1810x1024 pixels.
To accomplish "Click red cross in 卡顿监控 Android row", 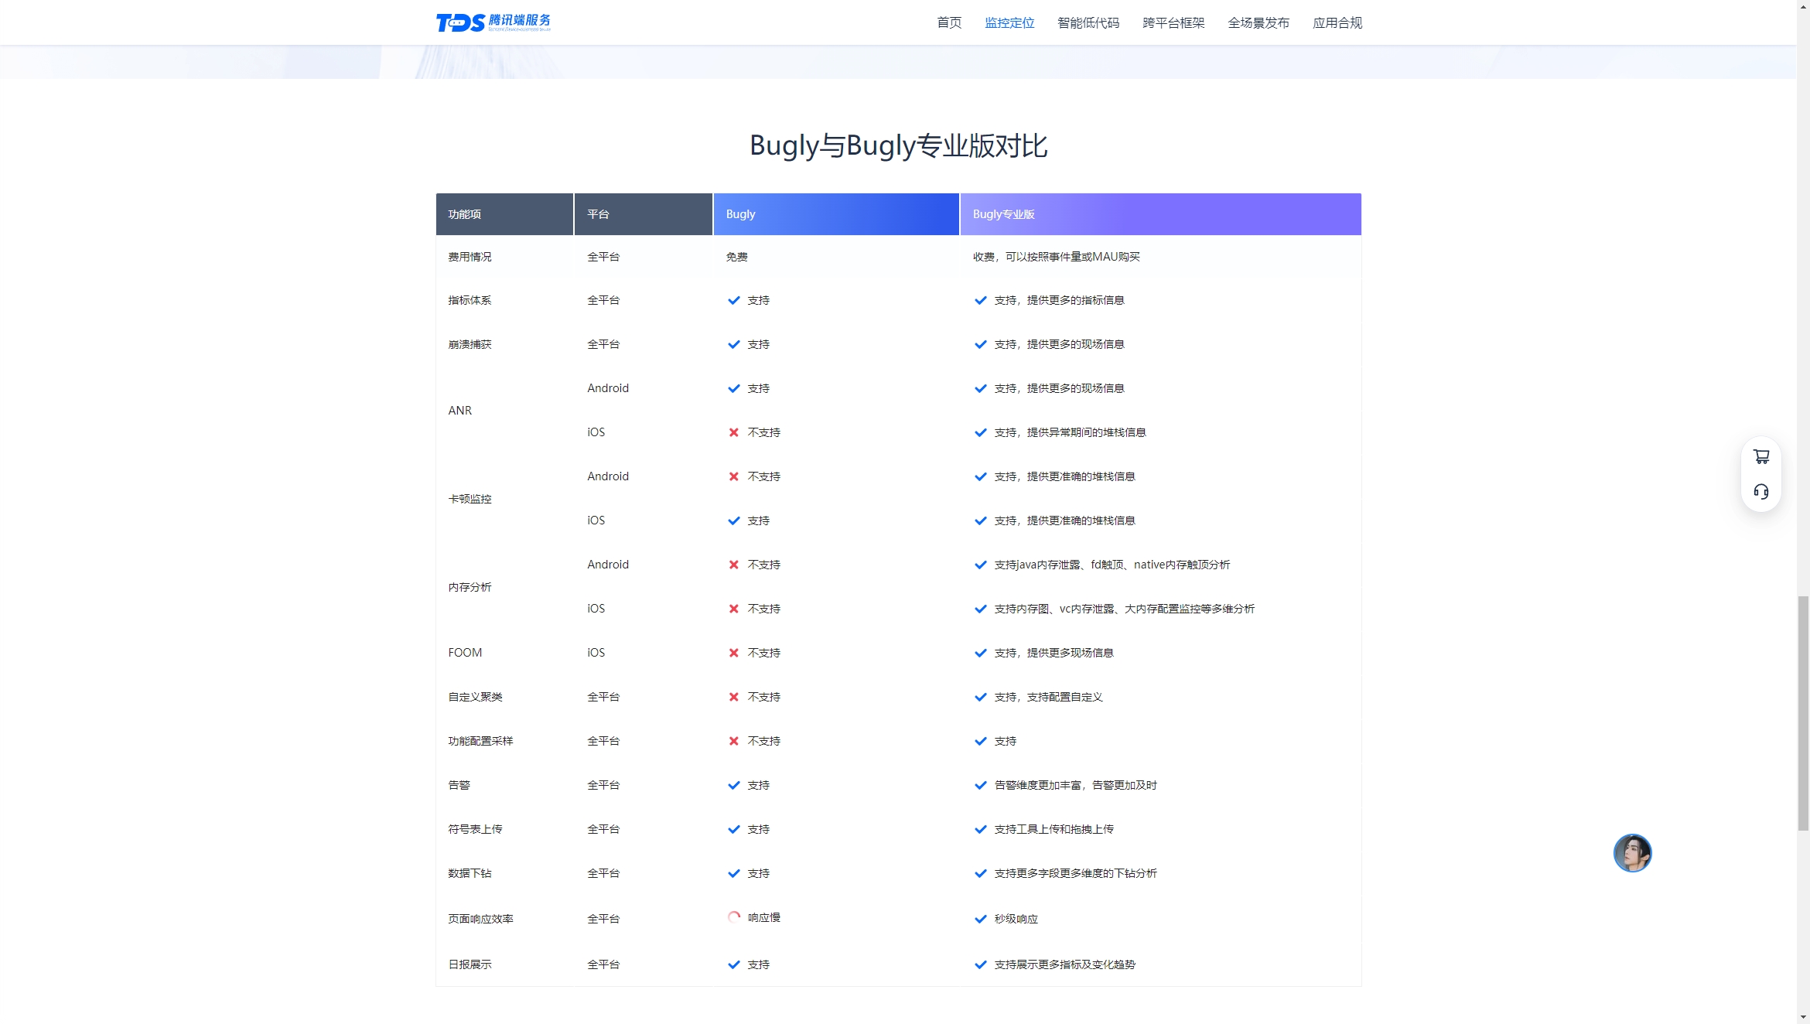I will point(734,476).
